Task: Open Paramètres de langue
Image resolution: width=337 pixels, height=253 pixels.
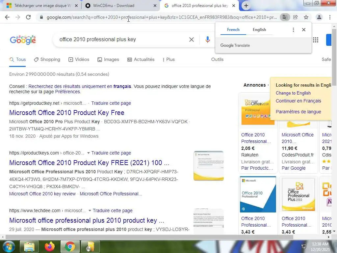Action: coord(298,112)
